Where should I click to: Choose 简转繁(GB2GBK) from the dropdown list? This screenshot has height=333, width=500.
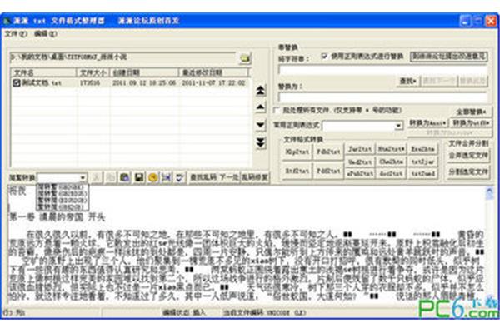pos(62,186)
